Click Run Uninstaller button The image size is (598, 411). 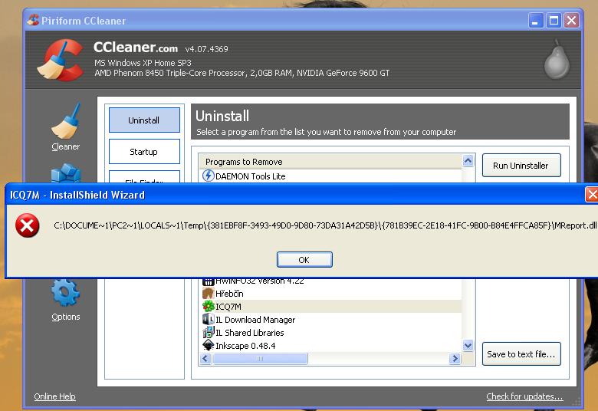pos(521,165)
